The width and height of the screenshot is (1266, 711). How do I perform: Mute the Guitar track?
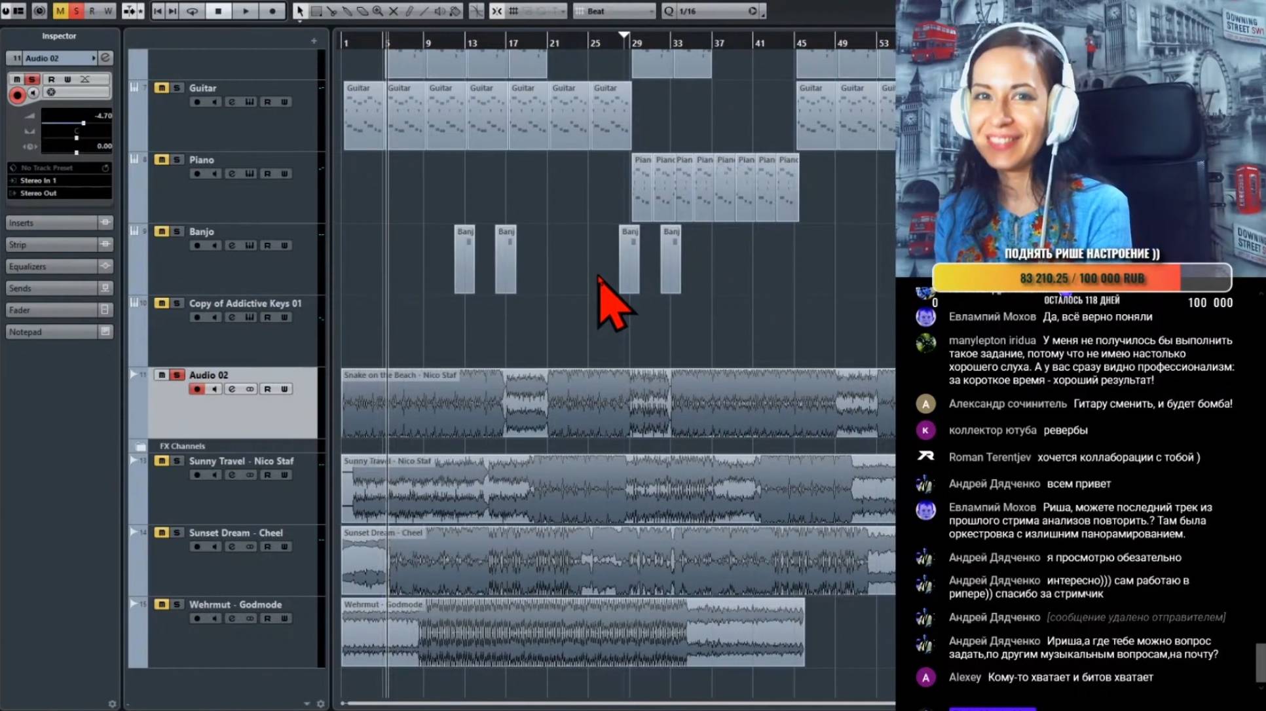pos(161,88)
